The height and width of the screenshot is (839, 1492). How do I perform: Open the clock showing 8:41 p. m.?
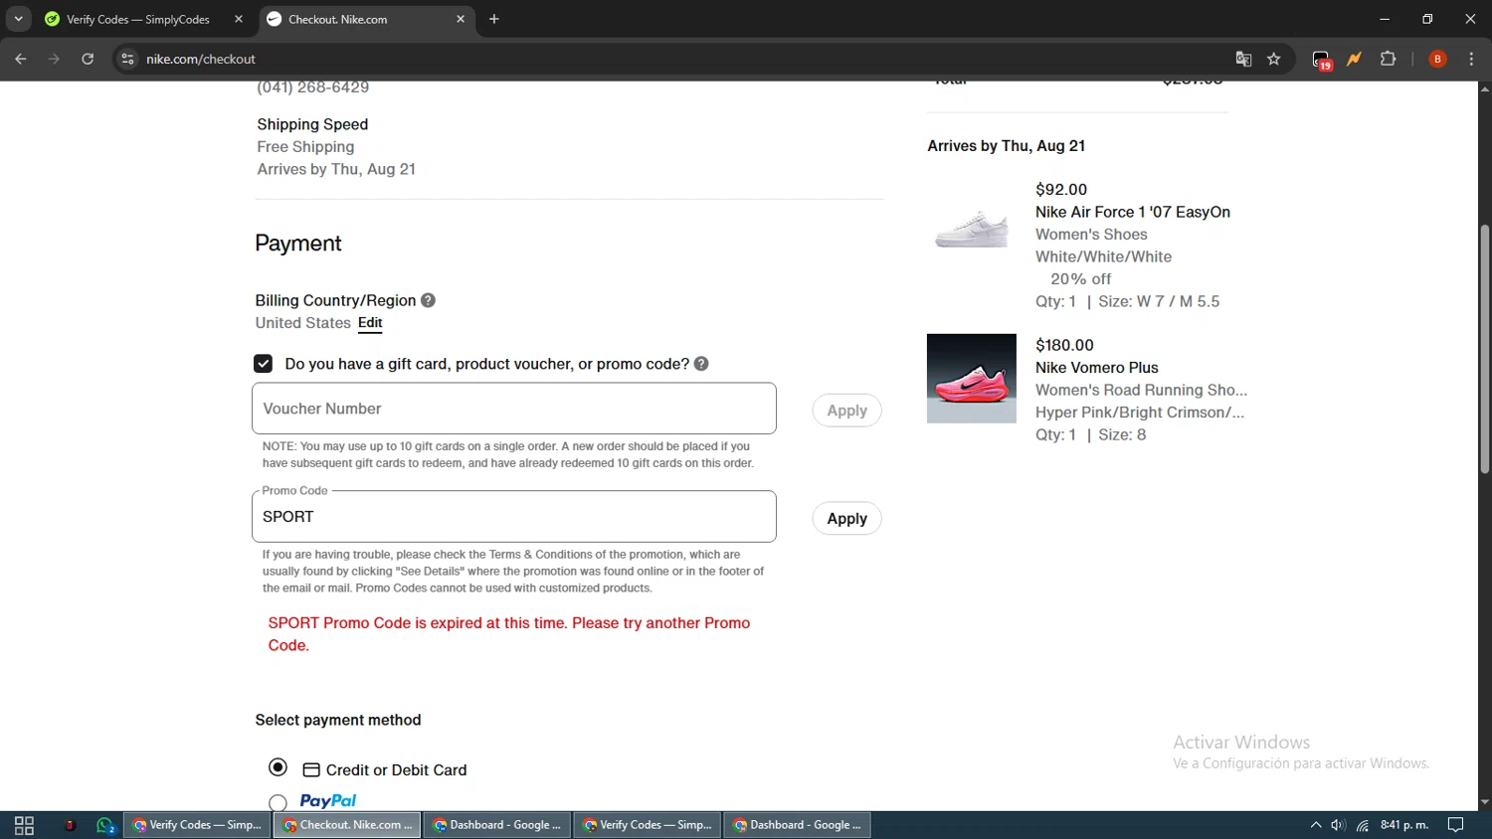point(1404,825)
